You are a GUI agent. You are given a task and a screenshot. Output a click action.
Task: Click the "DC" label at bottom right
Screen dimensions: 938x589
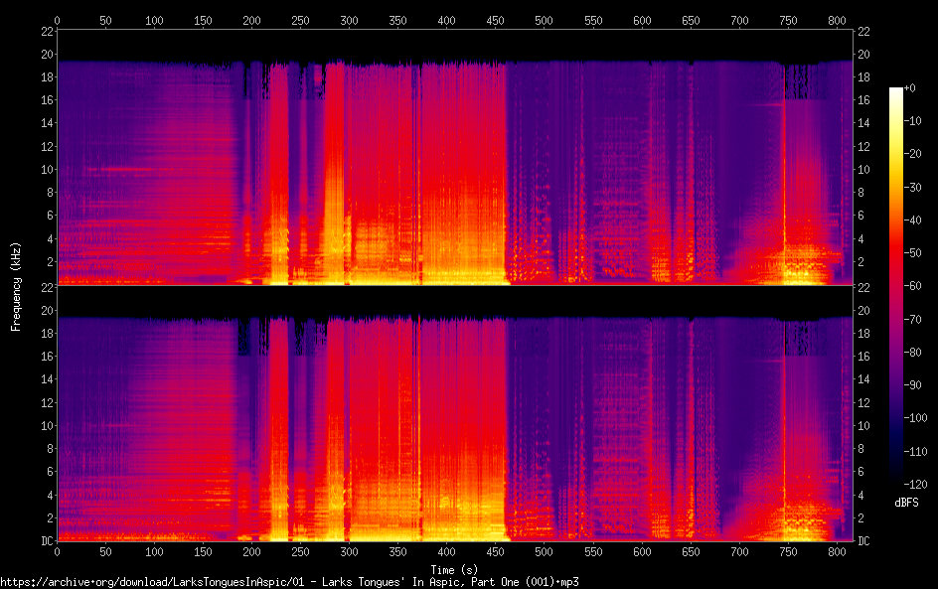(x=862, y=541)
